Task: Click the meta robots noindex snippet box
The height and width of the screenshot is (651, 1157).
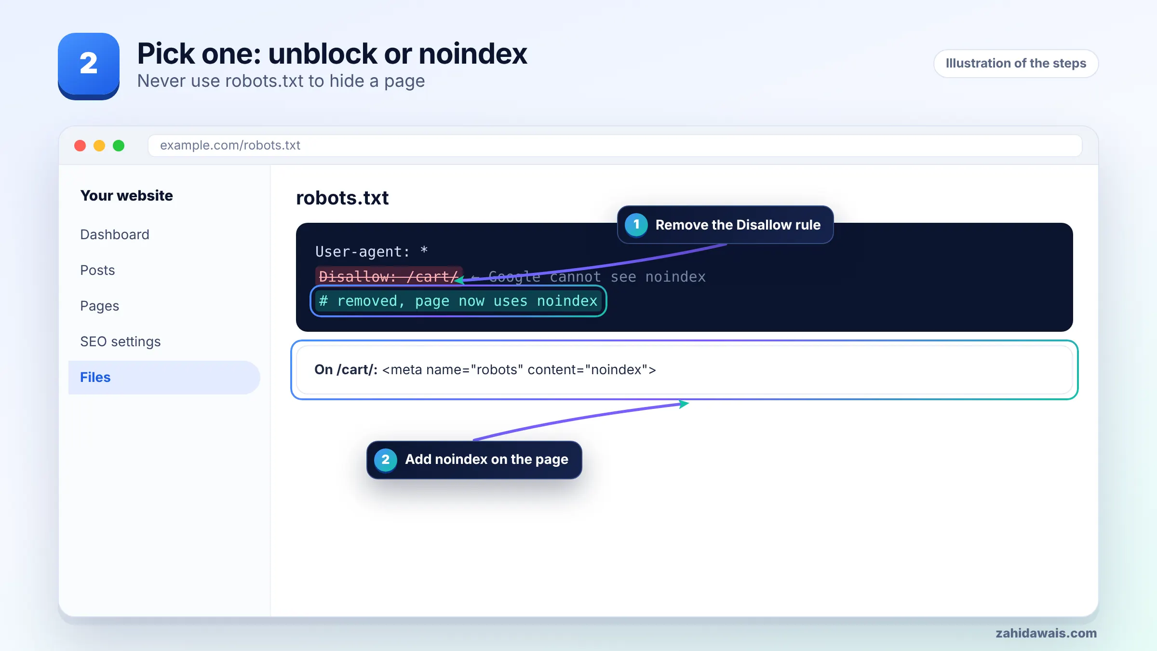Action: pos(684,370)
